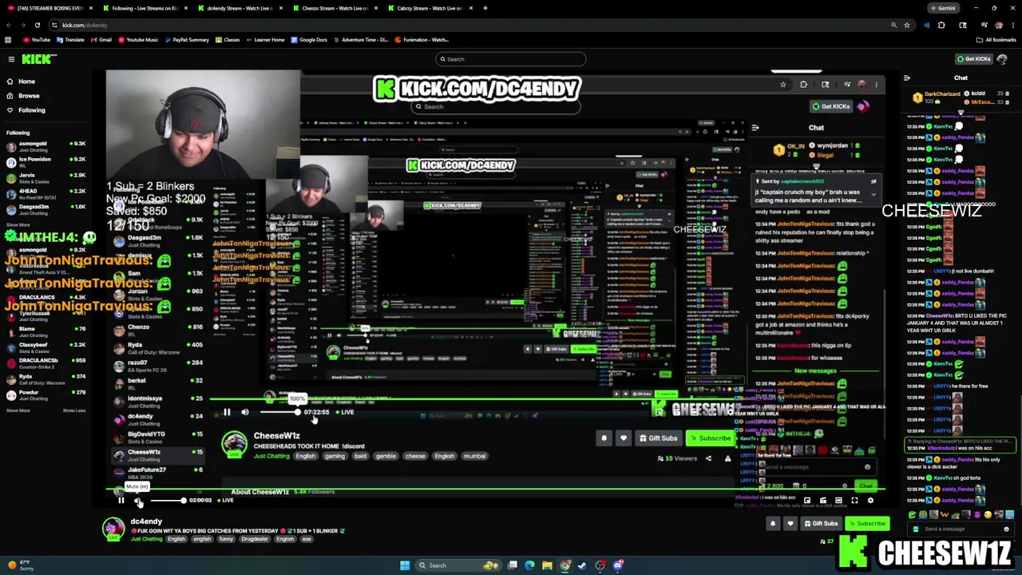Enter fullscreen in the dc4endy player
This screenshot has width=1022, height=575.
click(854, 501)
